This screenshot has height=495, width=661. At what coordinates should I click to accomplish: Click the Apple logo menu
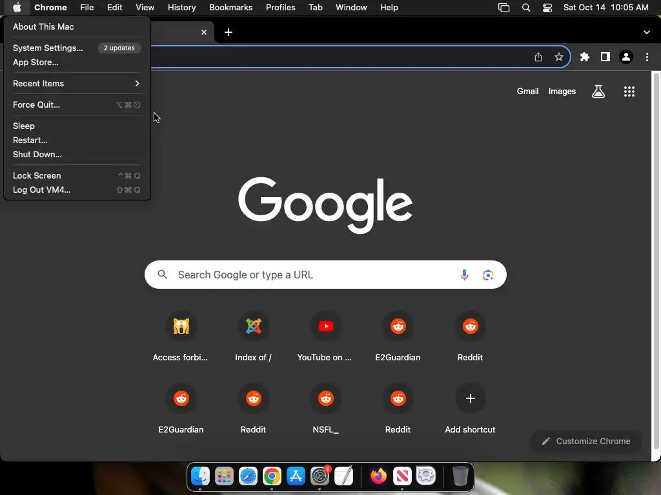pyautogui.click(x=17, y=8)
